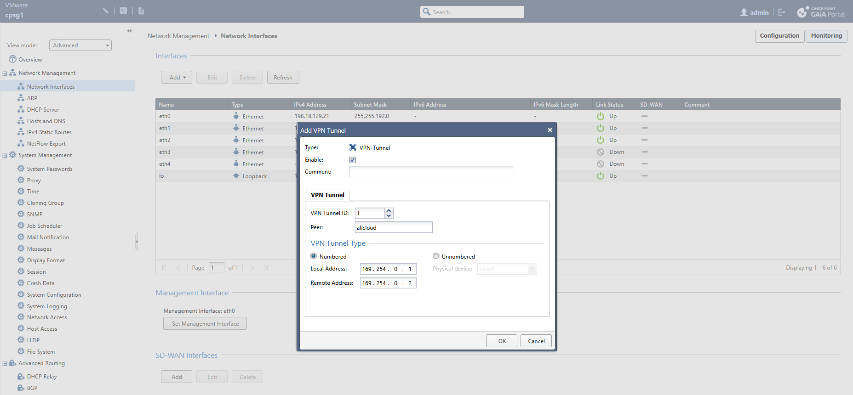Collapse the System Management tree node
The image size is (853, 395).
point(5,156)
